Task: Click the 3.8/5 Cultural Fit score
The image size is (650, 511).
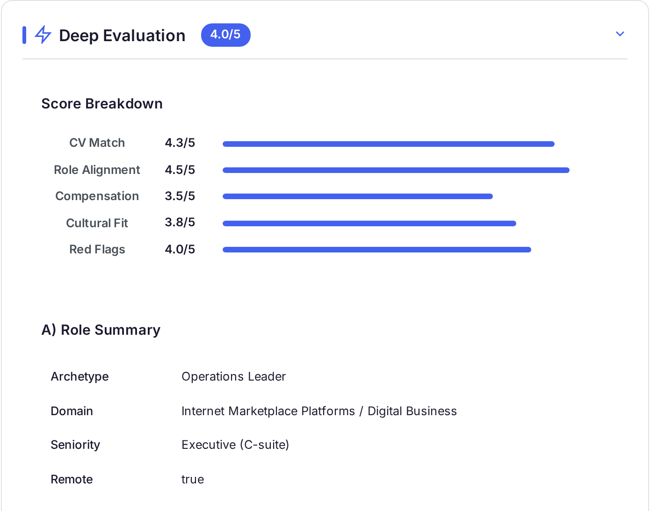Action: [180, 223]
